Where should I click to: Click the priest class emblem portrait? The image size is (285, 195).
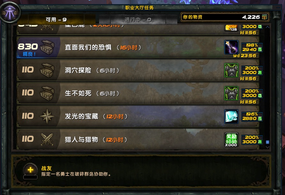10,12
